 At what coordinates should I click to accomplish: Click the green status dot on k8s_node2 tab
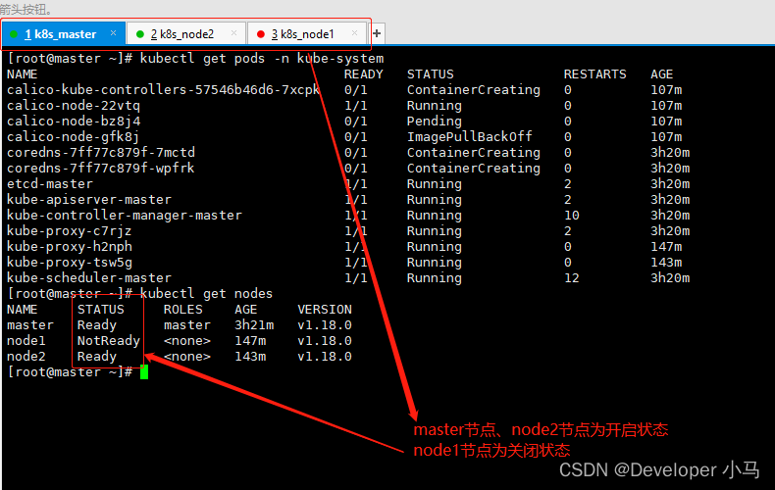140,34
